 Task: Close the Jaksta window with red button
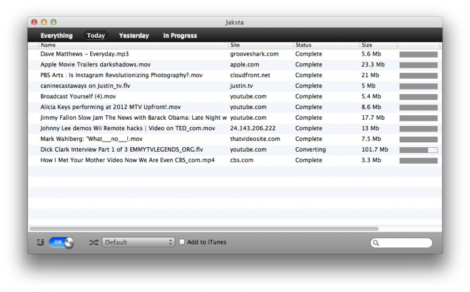click(x=34, y=22)
